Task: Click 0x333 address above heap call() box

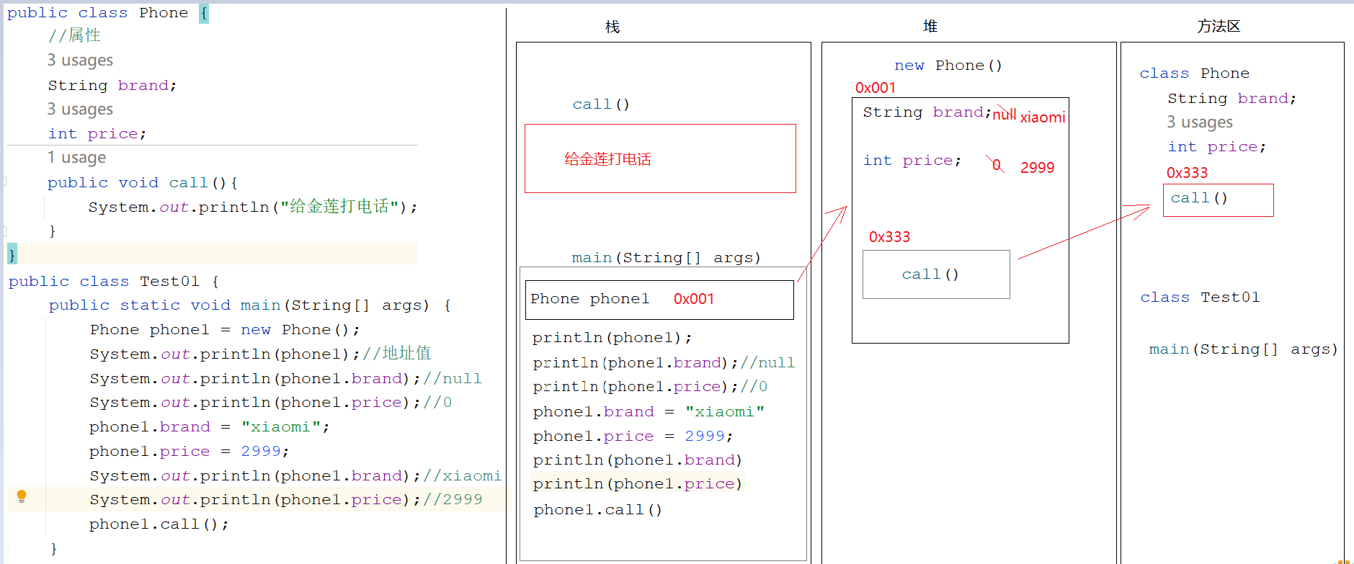Action: click(889, 237)
